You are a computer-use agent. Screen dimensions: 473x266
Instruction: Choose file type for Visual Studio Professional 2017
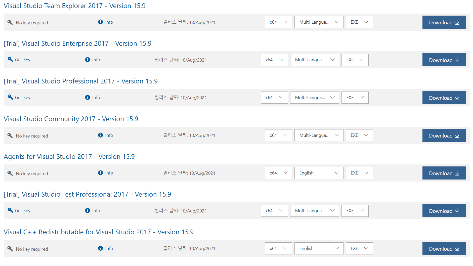pyautogui.click(x=355, y=98)
